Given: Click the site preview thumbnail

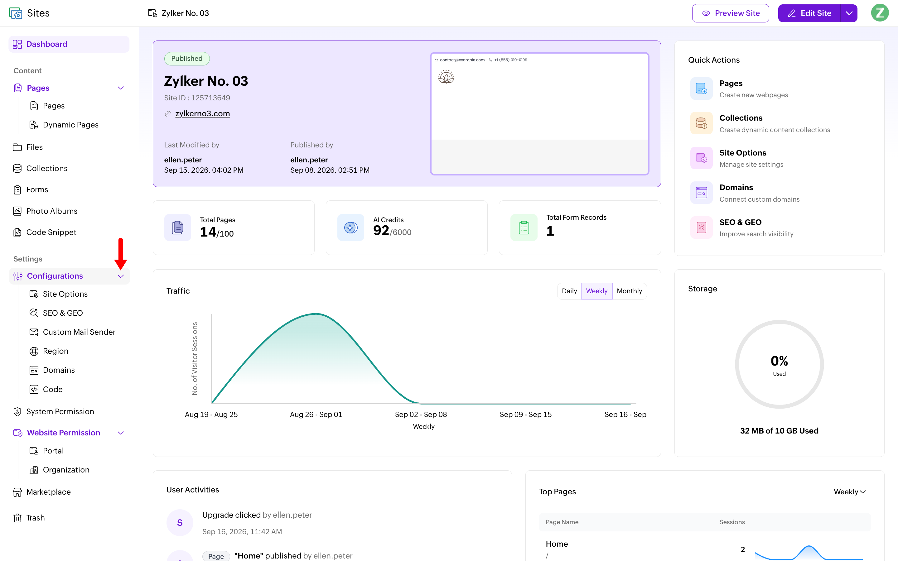Looking at the screenshot, I should point(539,113).
